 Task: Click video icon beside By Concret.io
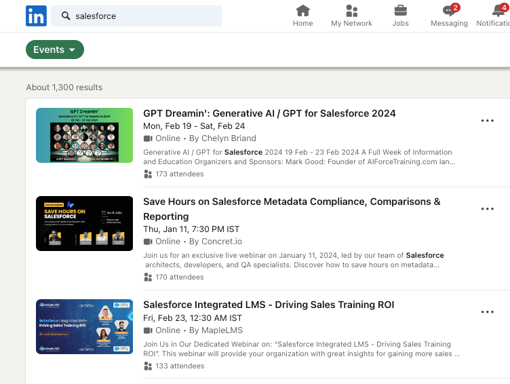coord(148,242)
